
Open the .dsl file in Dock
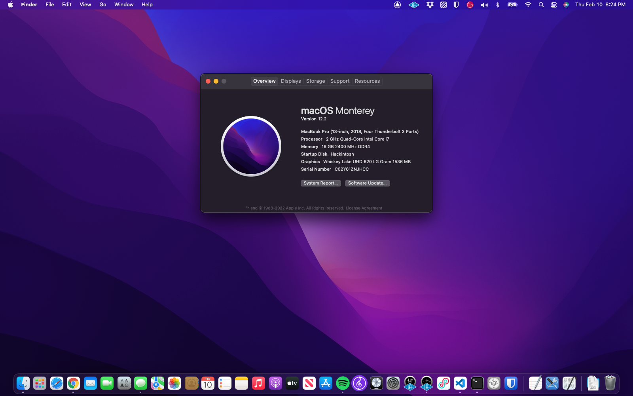593,383
